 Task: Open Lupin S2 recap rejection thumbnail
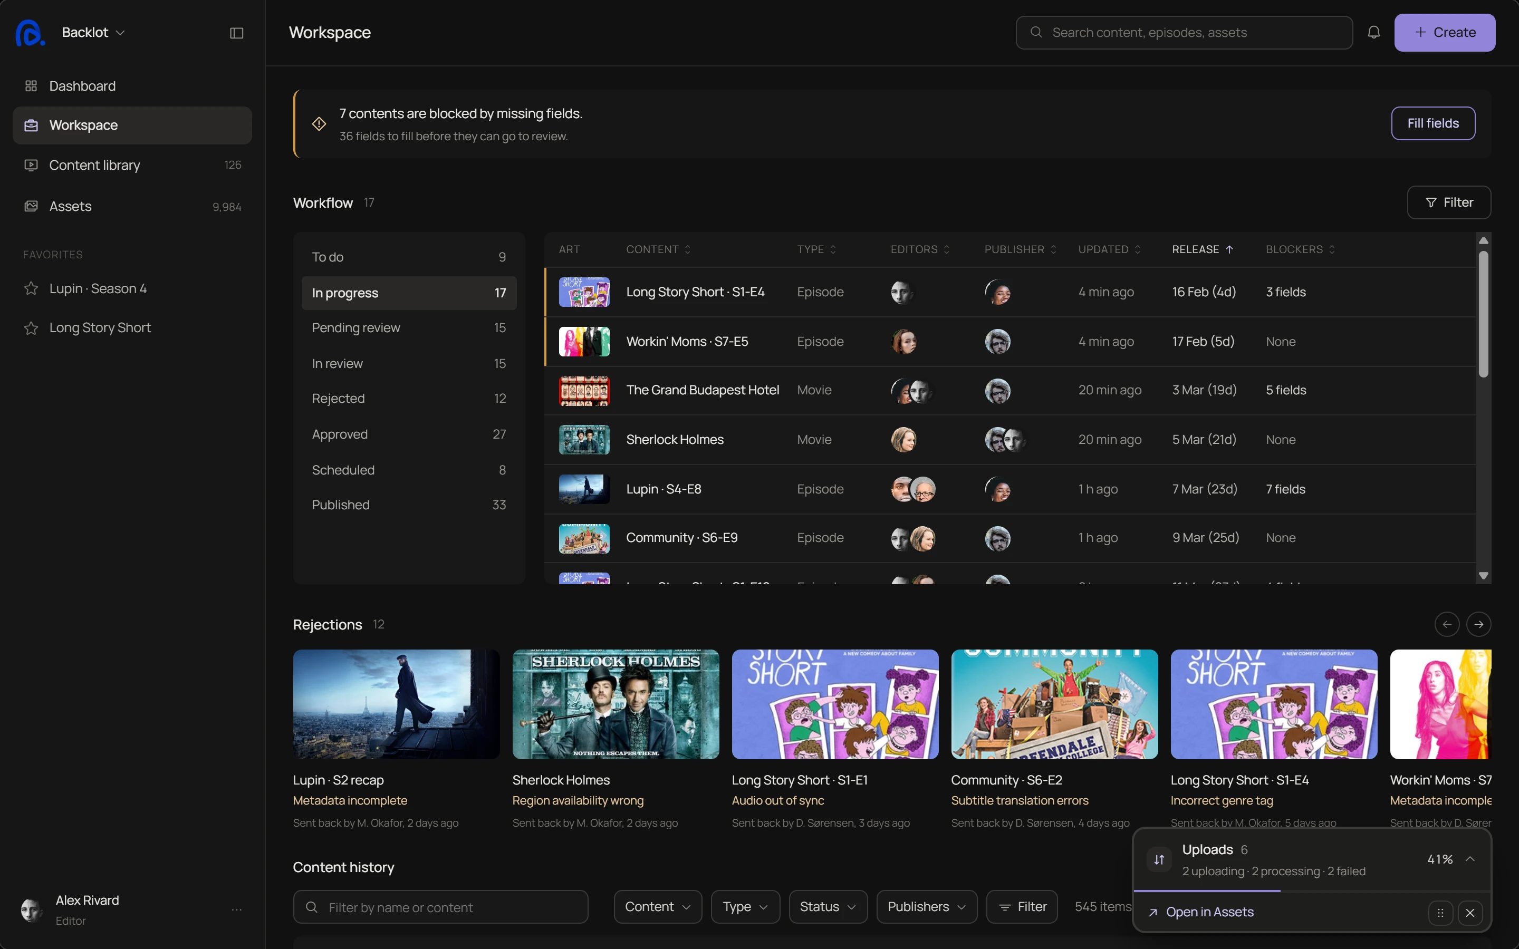pos(396,704)
